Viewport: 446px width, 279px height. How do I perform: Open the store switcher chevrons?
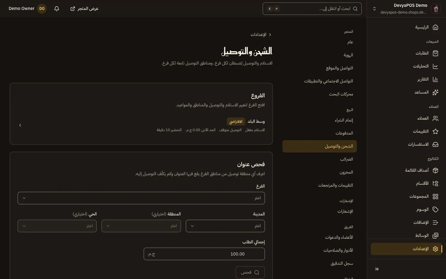pos(374,9)
